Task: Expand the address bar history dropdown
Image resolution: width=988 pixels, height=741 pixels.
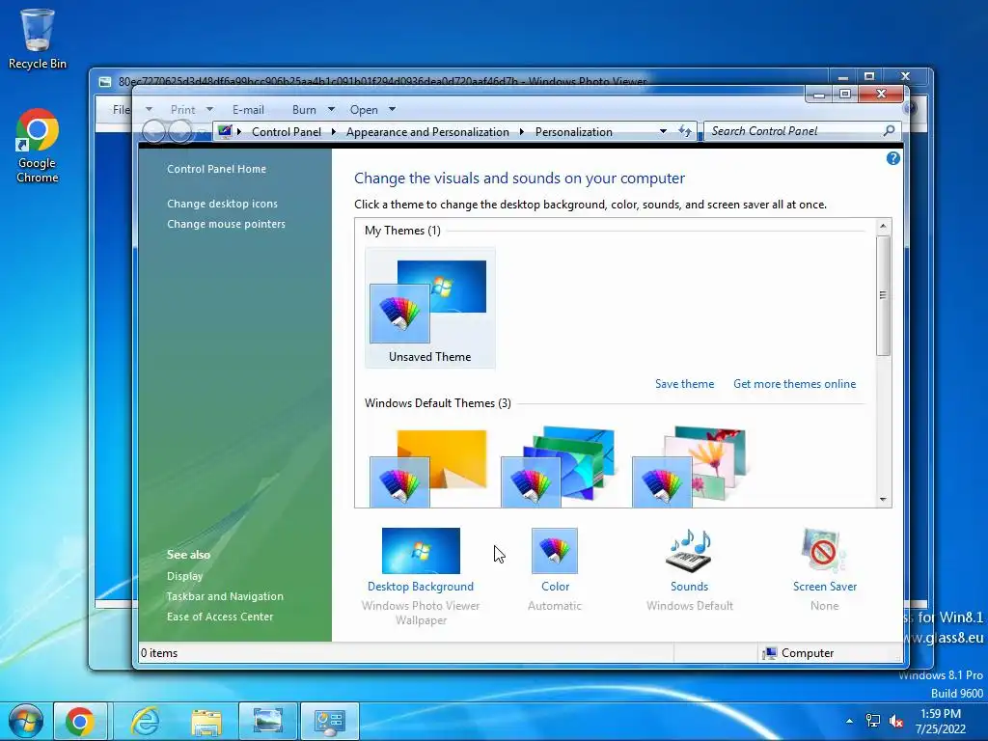Action: coord(663,131)
